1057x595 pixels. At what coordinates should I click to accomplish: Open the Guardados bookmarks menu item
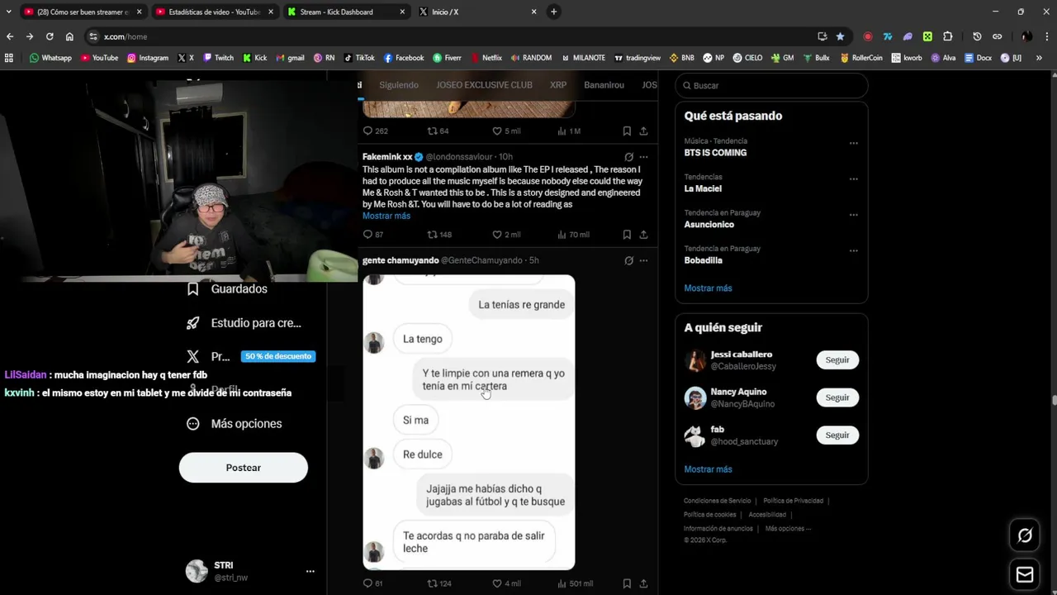point(239,289)
